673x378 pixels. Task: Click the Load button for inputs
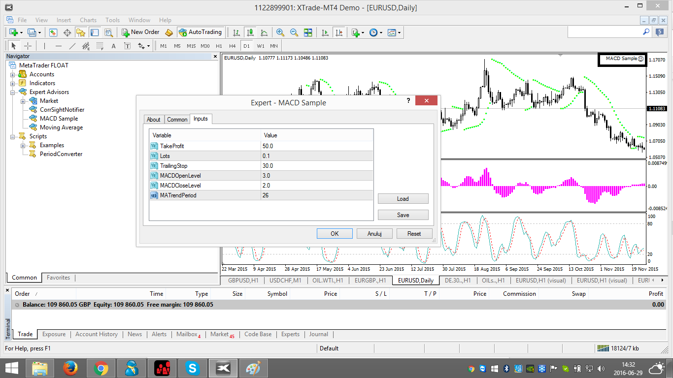pos(403,199)
